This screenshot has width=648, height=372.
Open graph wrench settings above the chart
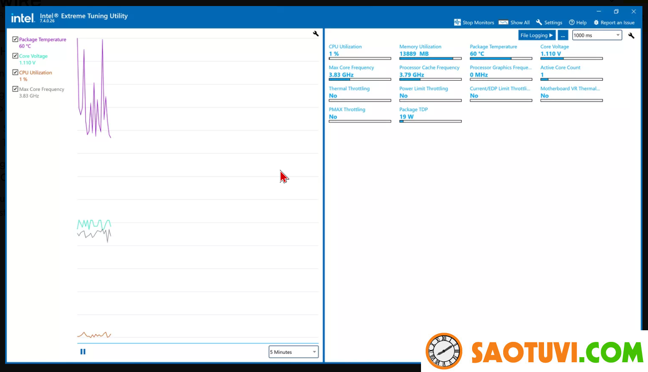pyautogui.click(x=316, y=33)
